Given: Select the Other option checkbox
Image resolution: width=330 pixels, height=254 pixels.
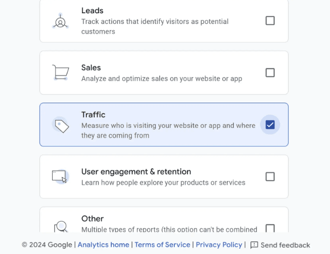Looking at the screenshot, I should [270, 228].
